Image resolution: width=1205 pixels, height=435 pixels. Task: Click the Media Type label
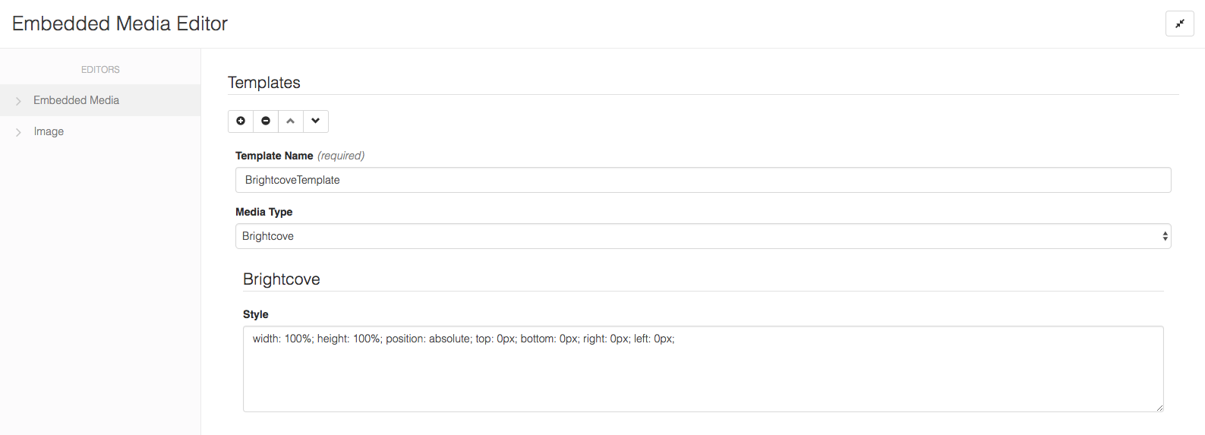[x=263, y=212]
